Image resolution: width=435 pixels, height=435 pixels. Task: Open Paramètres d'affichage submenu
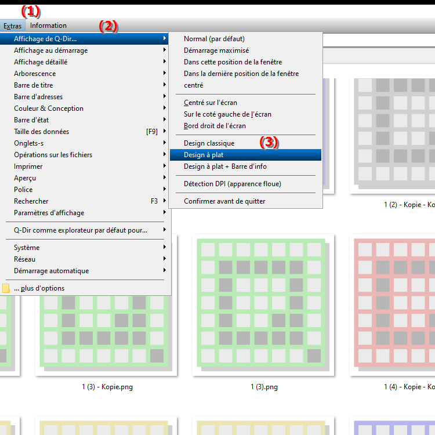[x=84, y=213]
